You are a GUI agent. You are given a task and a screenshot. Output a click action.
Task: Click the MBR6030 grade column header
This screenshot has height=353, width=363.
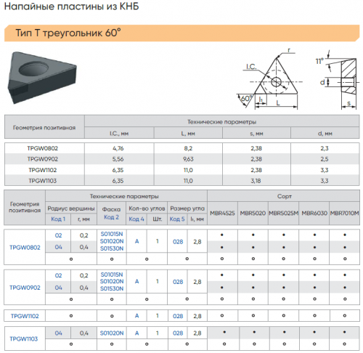click(x=314, y=214)
